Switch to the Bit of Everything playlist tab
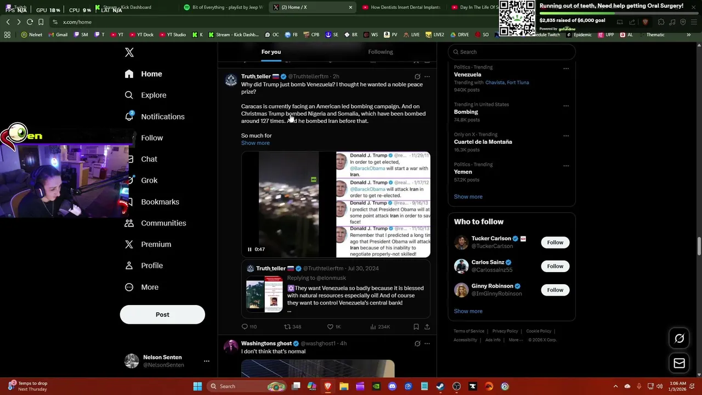The height and width of the screenshot is (395, 702). pos(223,7)
